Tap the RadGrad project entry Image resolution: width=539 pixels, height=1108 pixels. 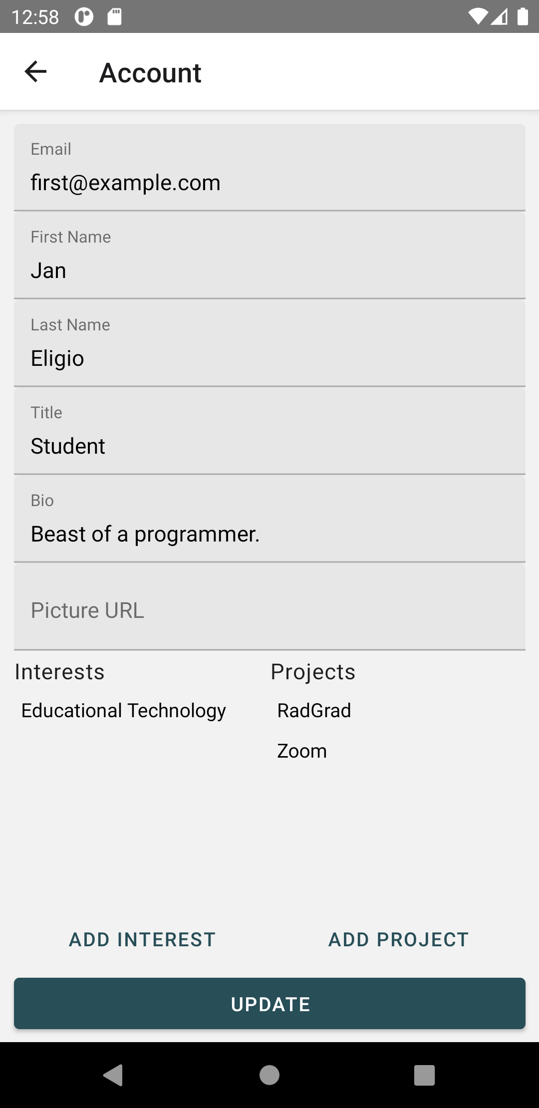pos(314,710)
